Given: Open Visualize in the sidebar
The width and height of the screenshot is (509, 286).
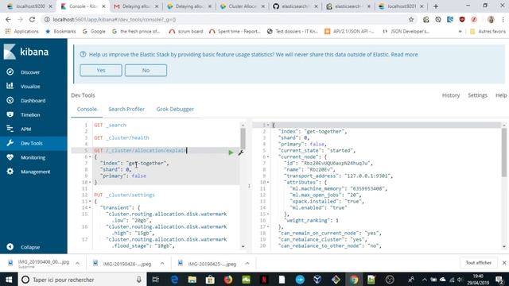Looking at the screenshot, I should tap(30, 87).
